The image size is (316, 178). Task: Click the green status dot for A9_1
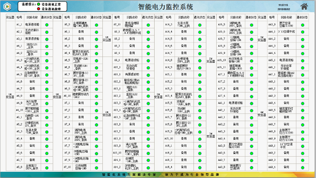pyautogui.click(x=148, y=60)
